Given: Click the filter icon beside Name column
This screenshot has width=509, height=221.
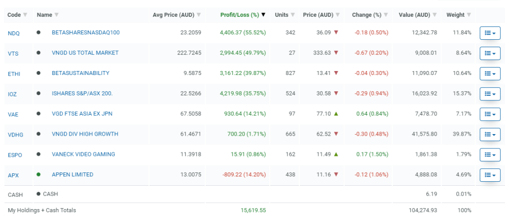Looking at the screenshot, I should point(56,15).
